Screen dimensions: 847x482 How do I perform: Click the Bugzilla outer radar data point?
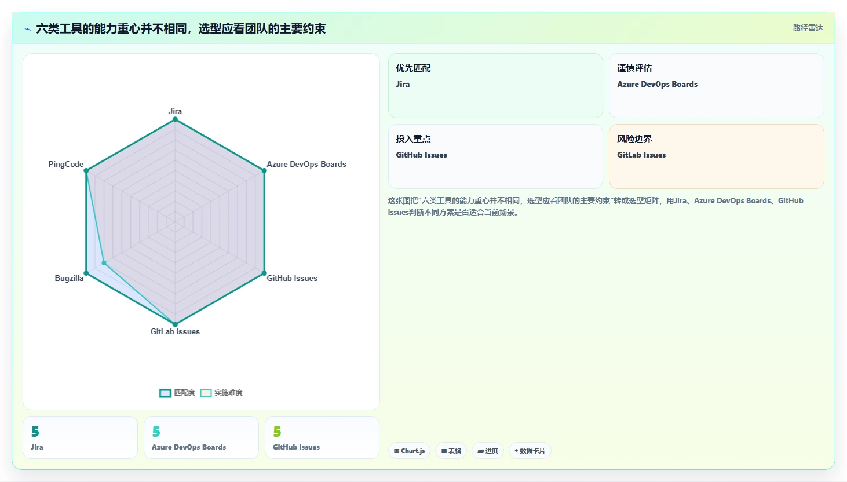point(86,273)
